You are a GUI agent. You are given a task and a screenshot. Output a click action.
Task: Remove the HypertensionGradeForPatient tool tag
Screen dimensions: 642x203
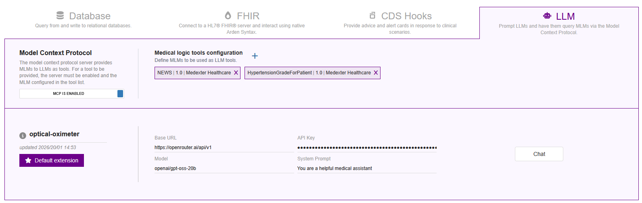pyautogui.click(x=376, y=73)
